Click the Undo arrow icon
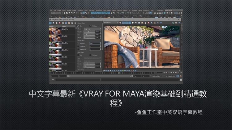The width and height of the screenshot is (232, 130). point(72,13)
